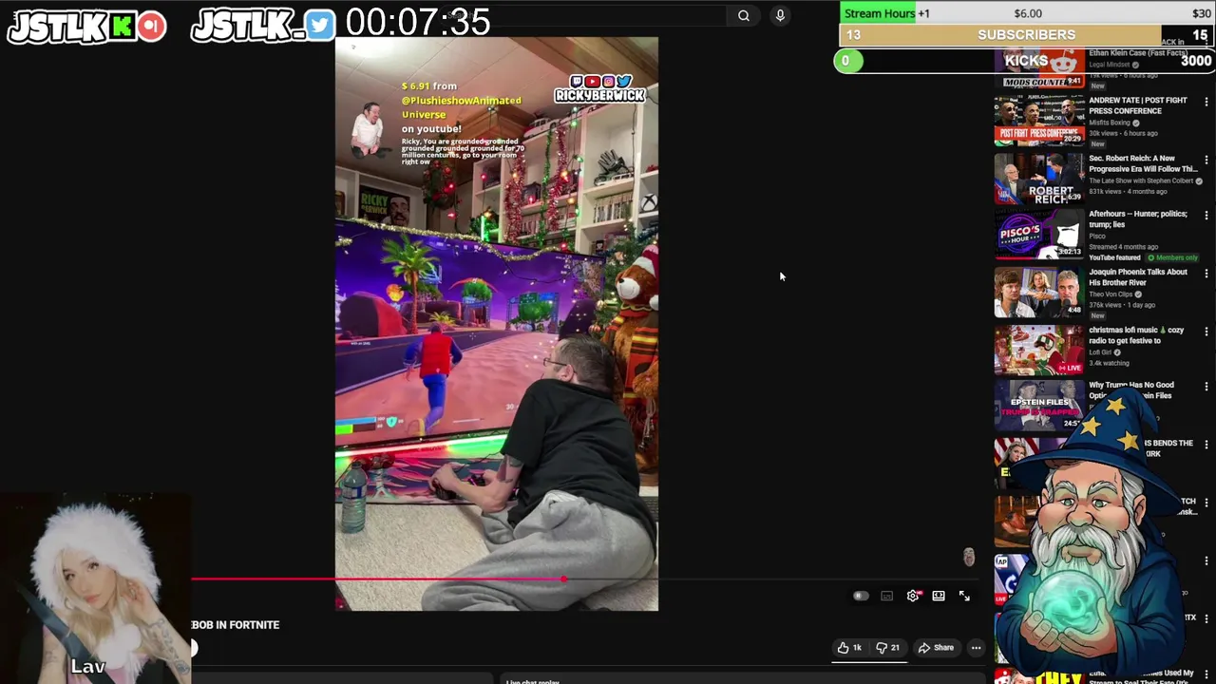Open Sec. Robert Reich video title
This screenshot has width=1216, height=684.
point(1143,163)
